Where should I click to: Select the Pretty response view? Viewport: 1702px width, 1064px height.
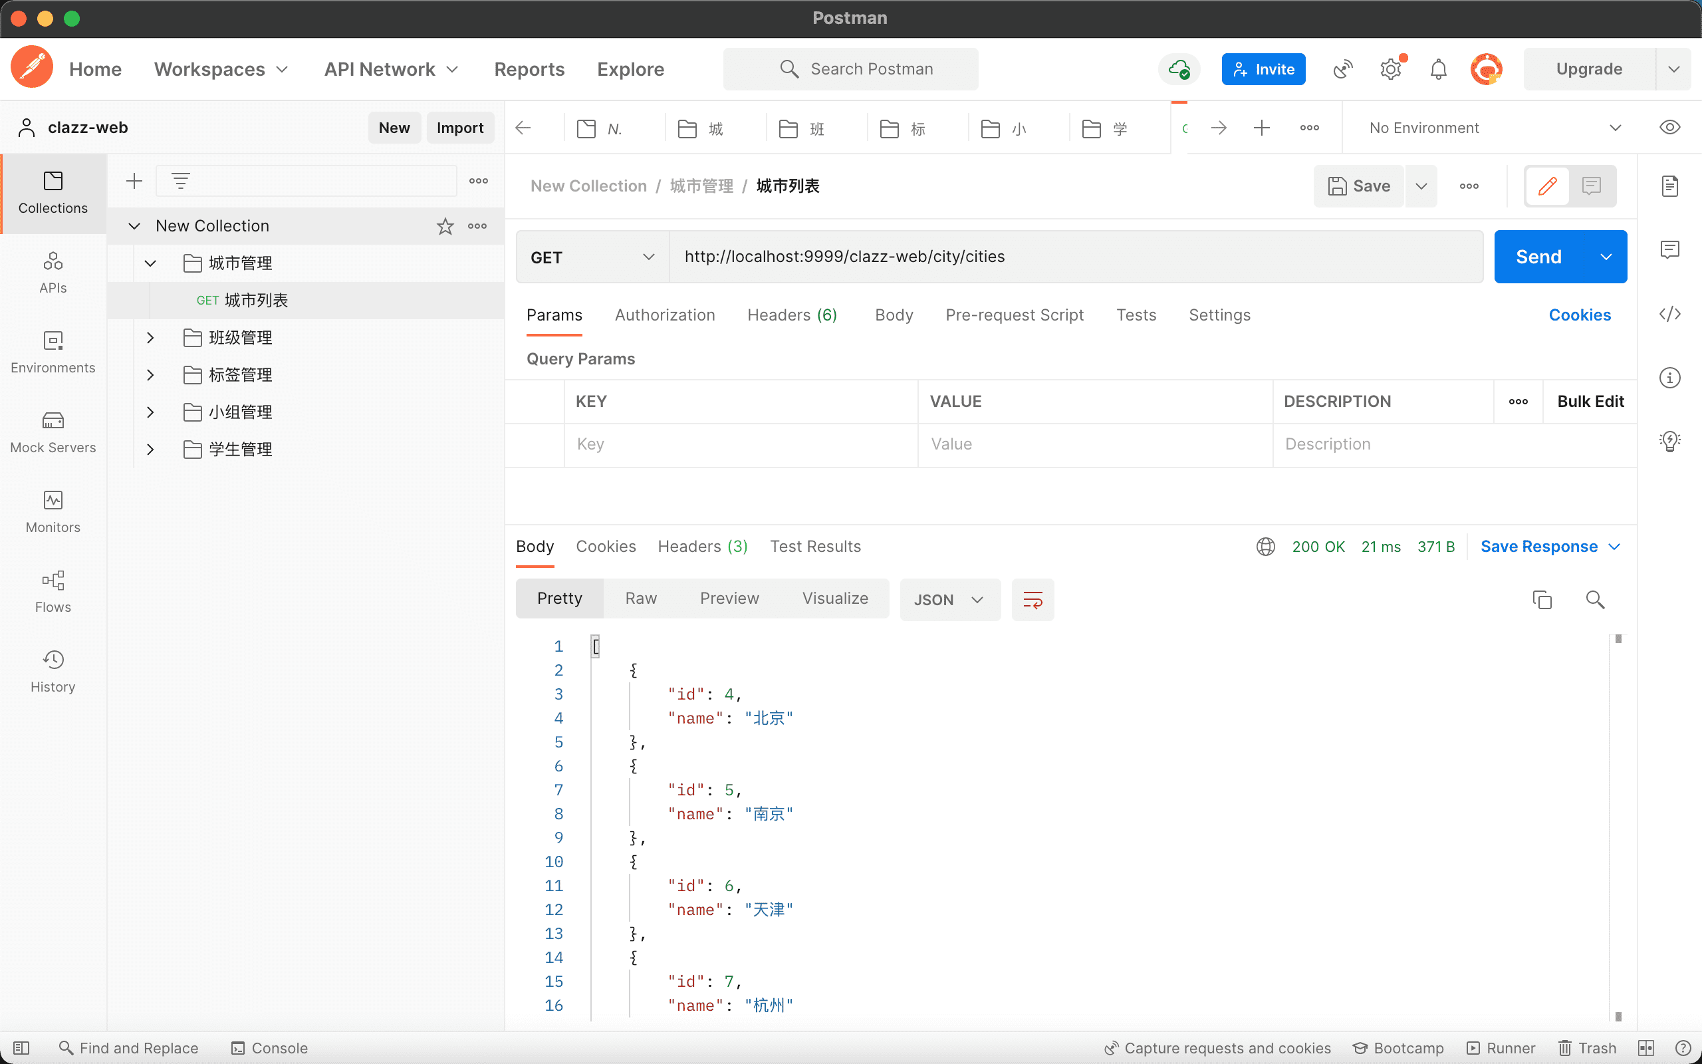[560, 599]
